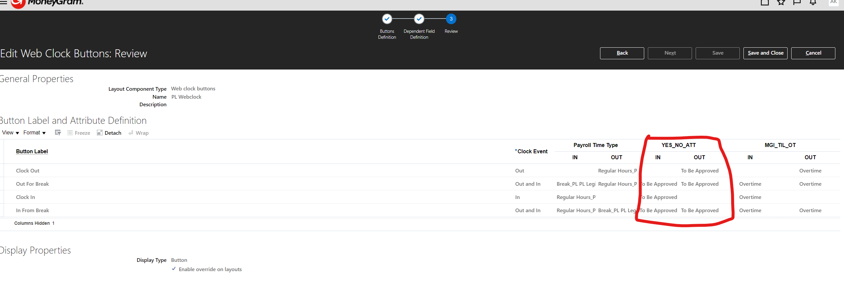
Task: Click OUT header under YES_NO_ATT
Action: click(x=699, y=157)
